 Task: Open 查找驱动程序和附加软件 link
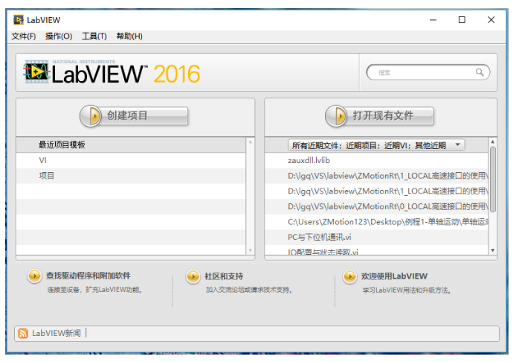tap(88, 276)
